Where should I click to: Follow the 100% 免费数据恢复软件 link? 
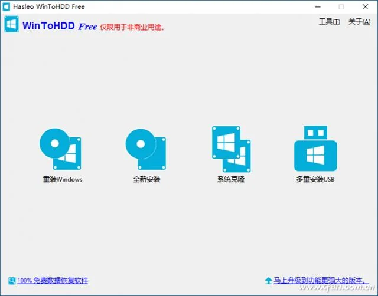pos(53,281)
